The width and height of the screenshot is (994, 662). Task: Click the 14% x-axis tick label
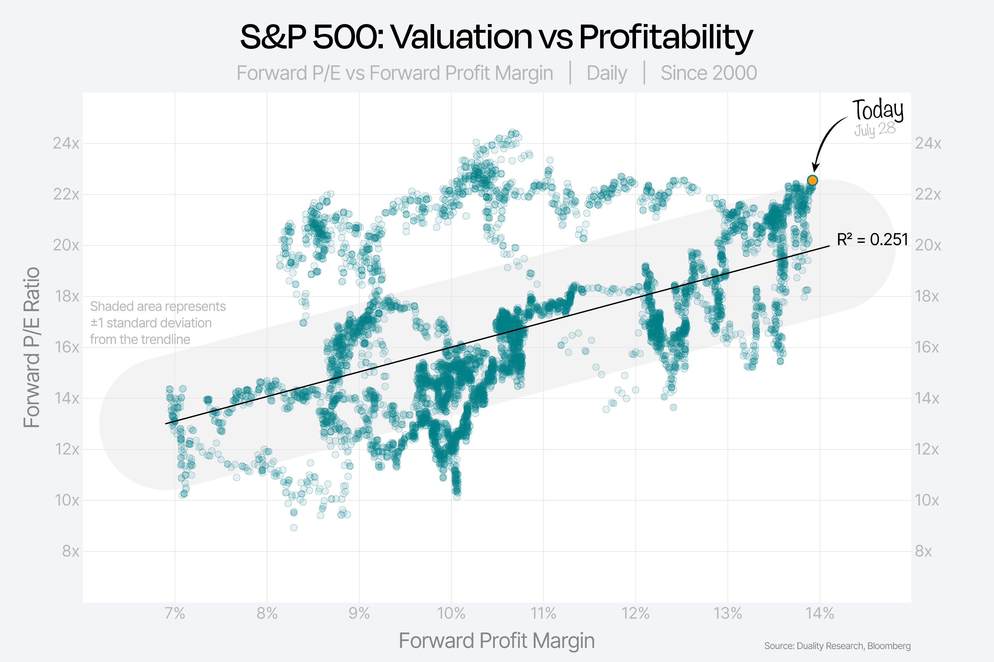click(x=820, y=613)
